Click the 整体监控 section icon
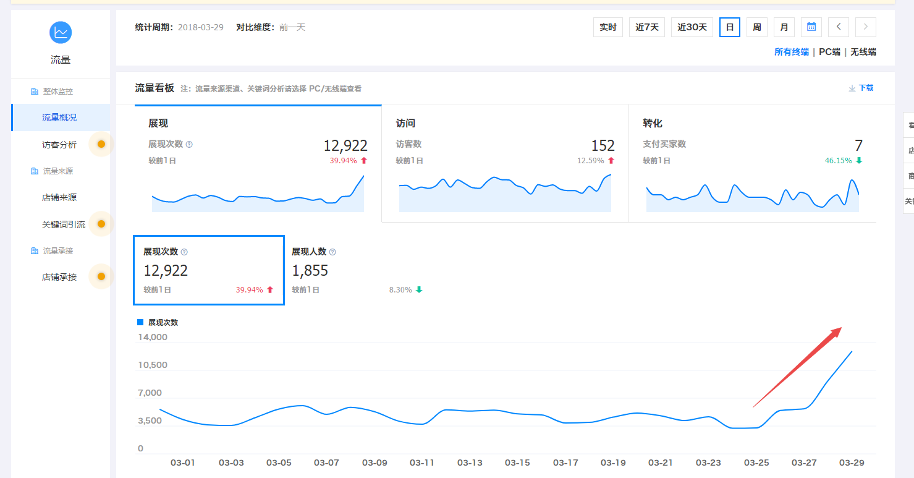The image size is (914, 478). coord(35,92)
